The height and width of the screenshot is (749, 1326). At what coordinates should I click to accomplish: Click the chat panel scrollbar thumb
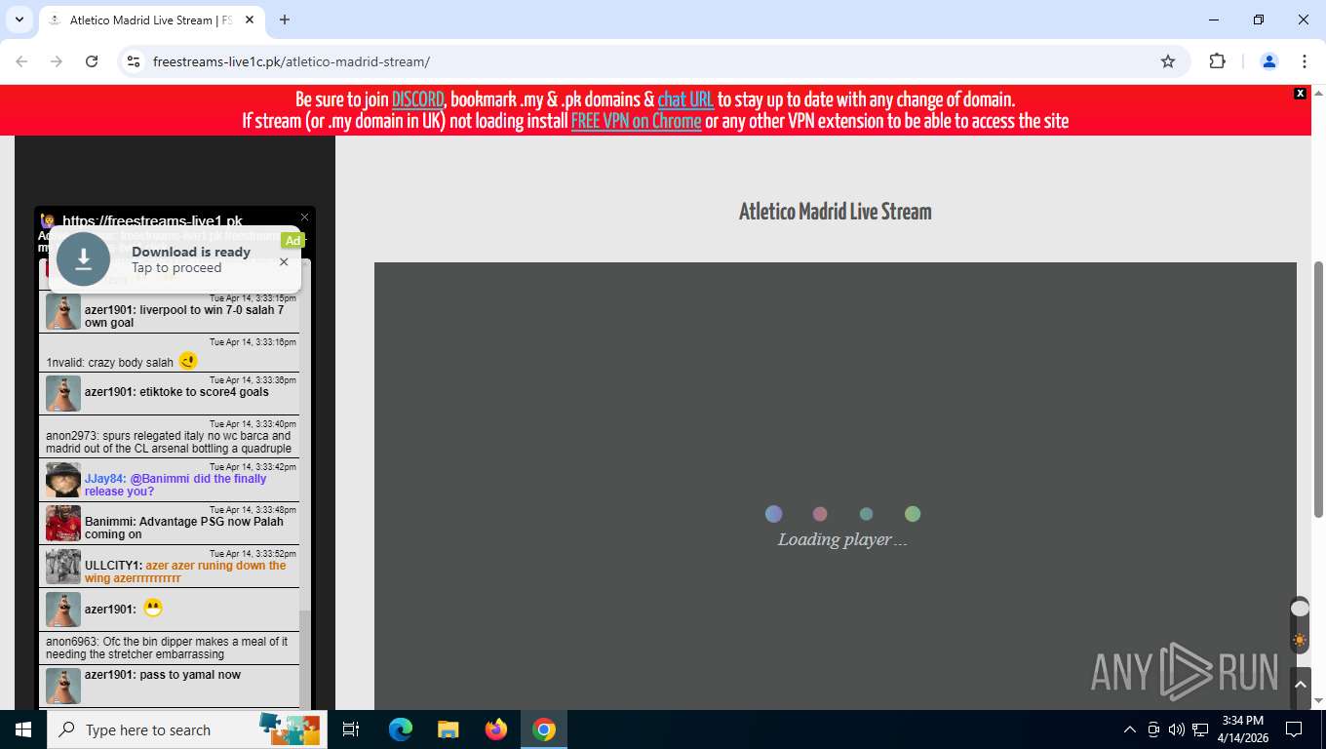[x=304, y=658]
